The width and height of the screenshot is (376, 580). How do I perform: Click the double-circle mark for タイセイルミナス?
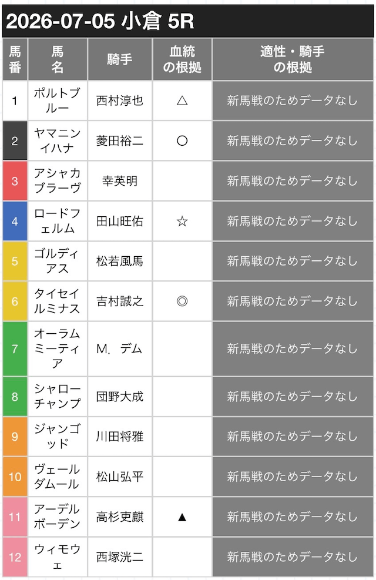point(182,301)
